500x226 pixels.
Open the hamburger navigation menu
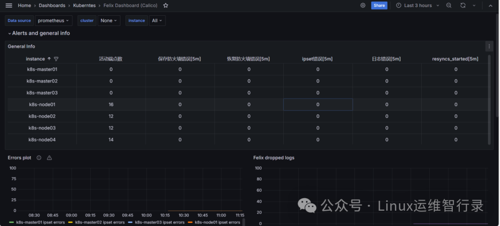9,6
